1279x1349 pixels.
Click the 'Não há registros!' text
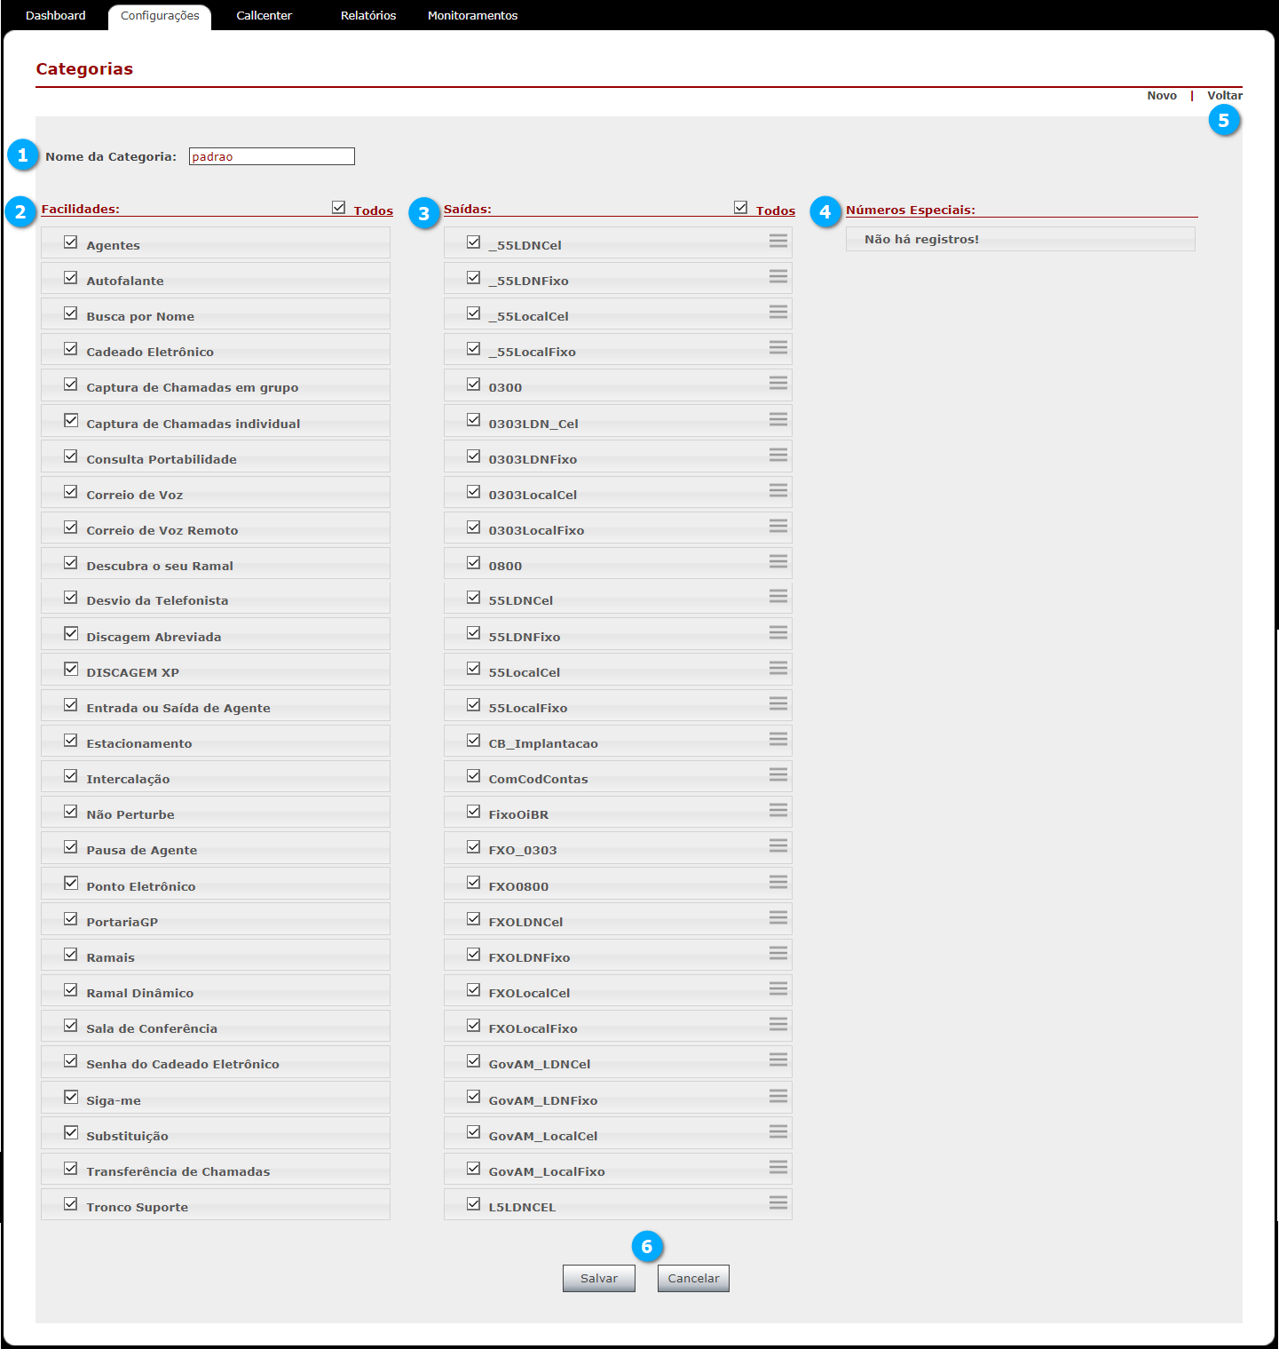[921, 240]
